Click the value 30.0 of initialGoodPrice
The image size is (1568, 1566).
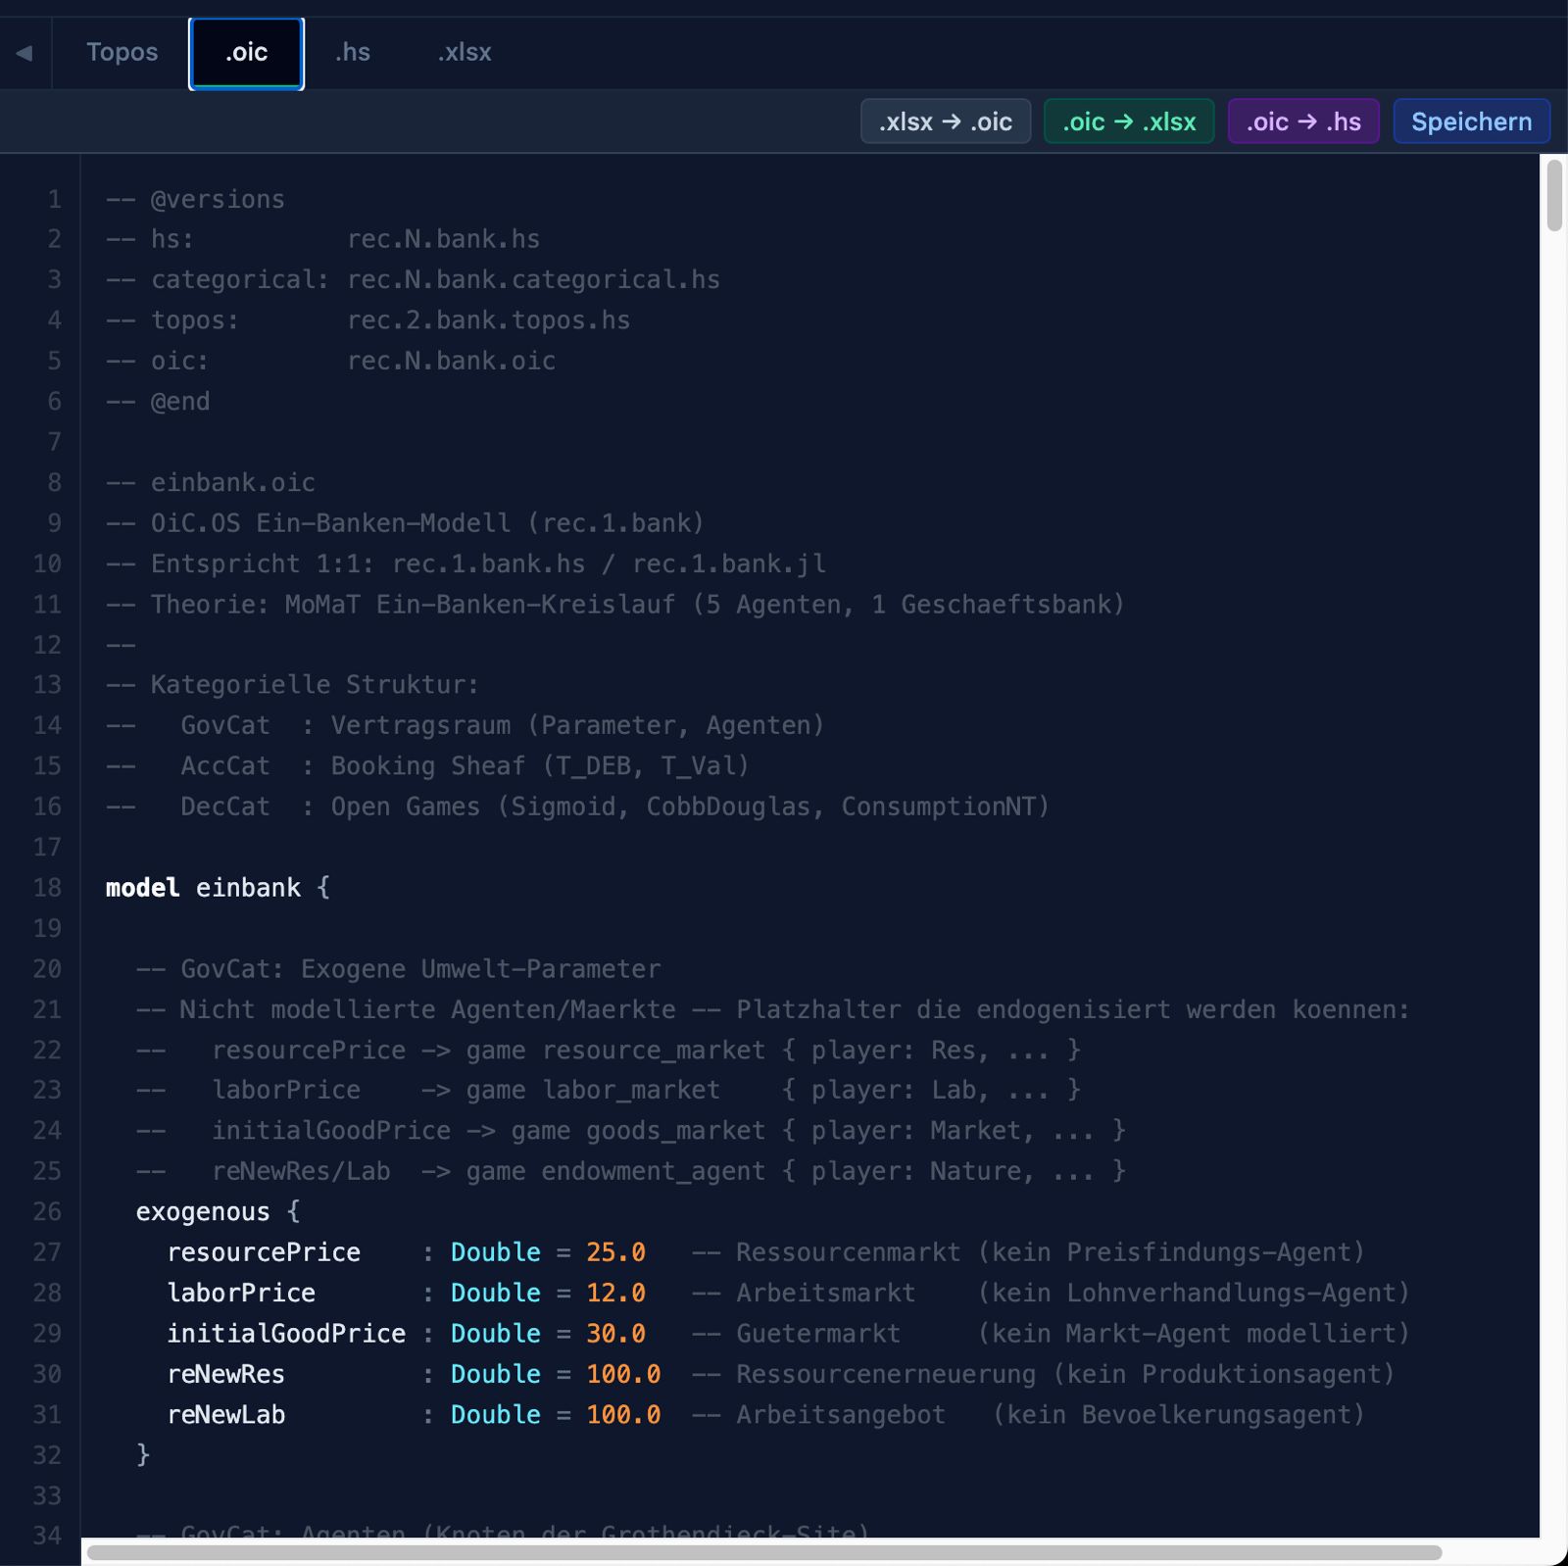pos(615,1334)
